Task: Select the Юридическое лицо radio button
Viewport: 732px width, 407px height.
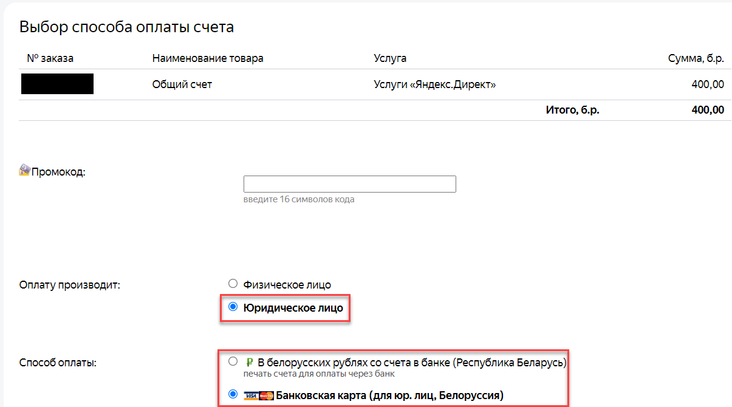Action: [x=233, y=307]
